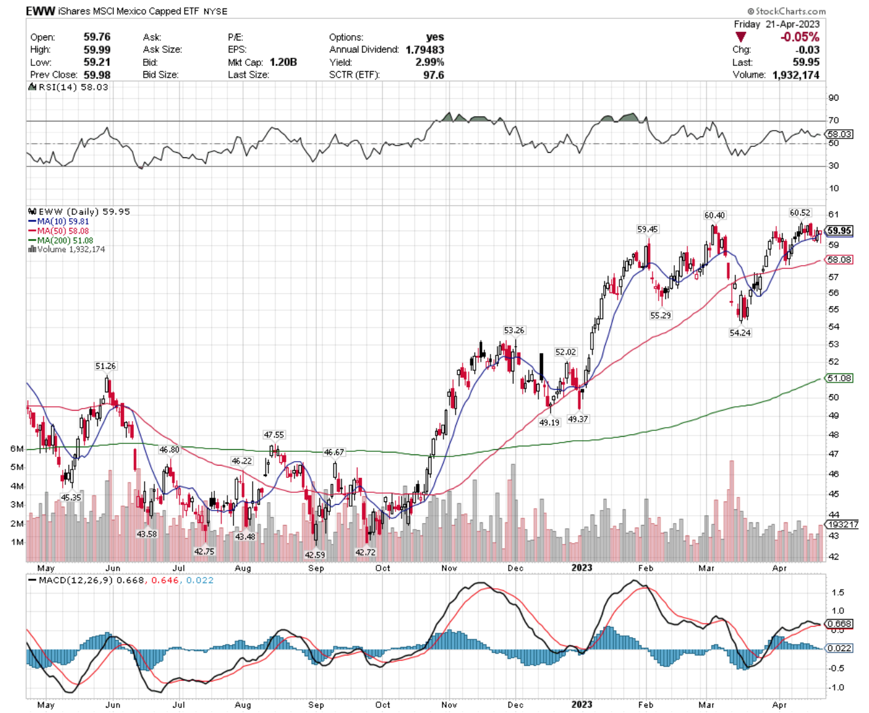Screen dimensions: 869x713
Task: Select the High value 59.99
Action: tap(97, 50)
